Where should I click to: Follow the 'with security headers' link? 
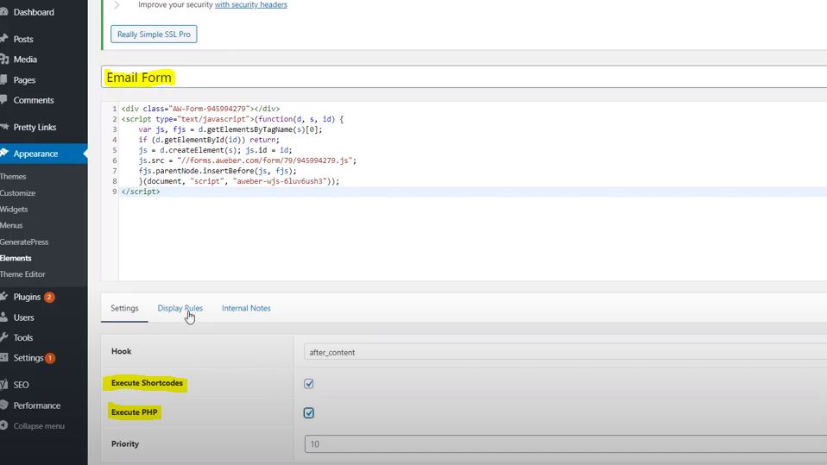coord(251,5)
